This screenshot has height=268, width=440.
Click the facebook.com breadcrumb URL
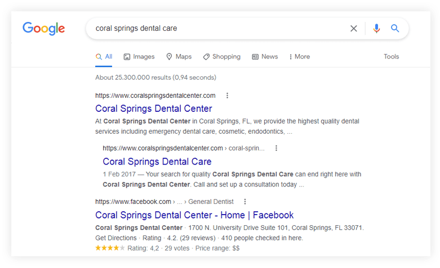134,202
